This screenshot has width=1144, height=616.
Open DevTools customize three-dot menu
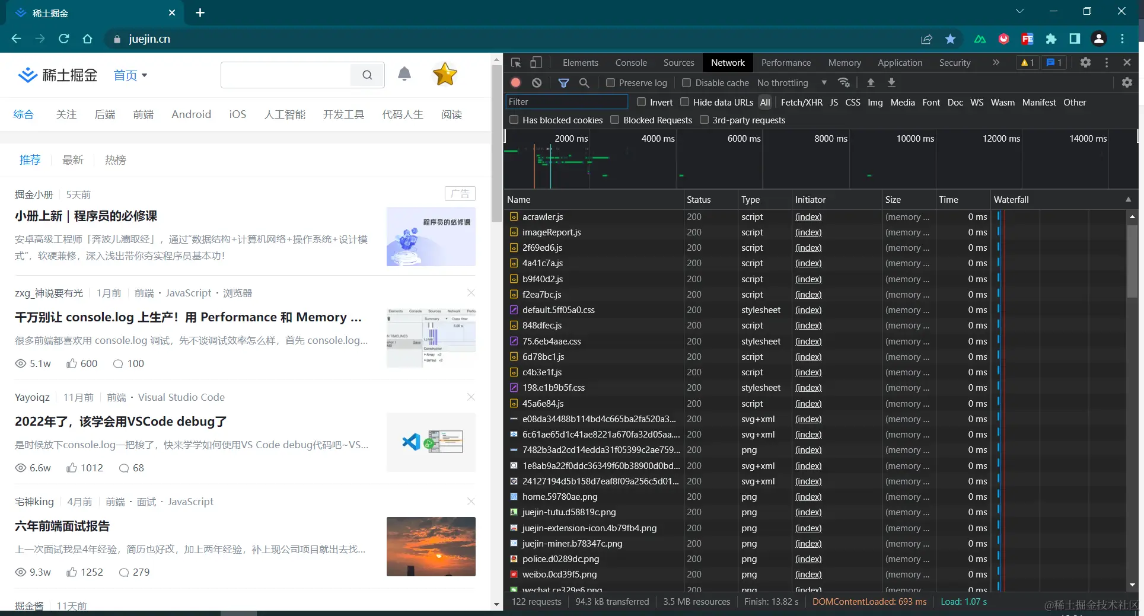tap(1107, 62)
